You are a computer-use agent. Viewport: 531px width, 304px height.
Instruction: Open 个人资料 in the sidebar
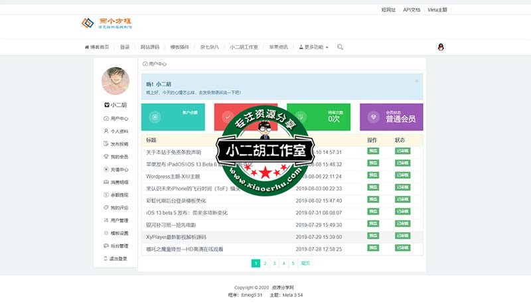(x=119, y=131)
